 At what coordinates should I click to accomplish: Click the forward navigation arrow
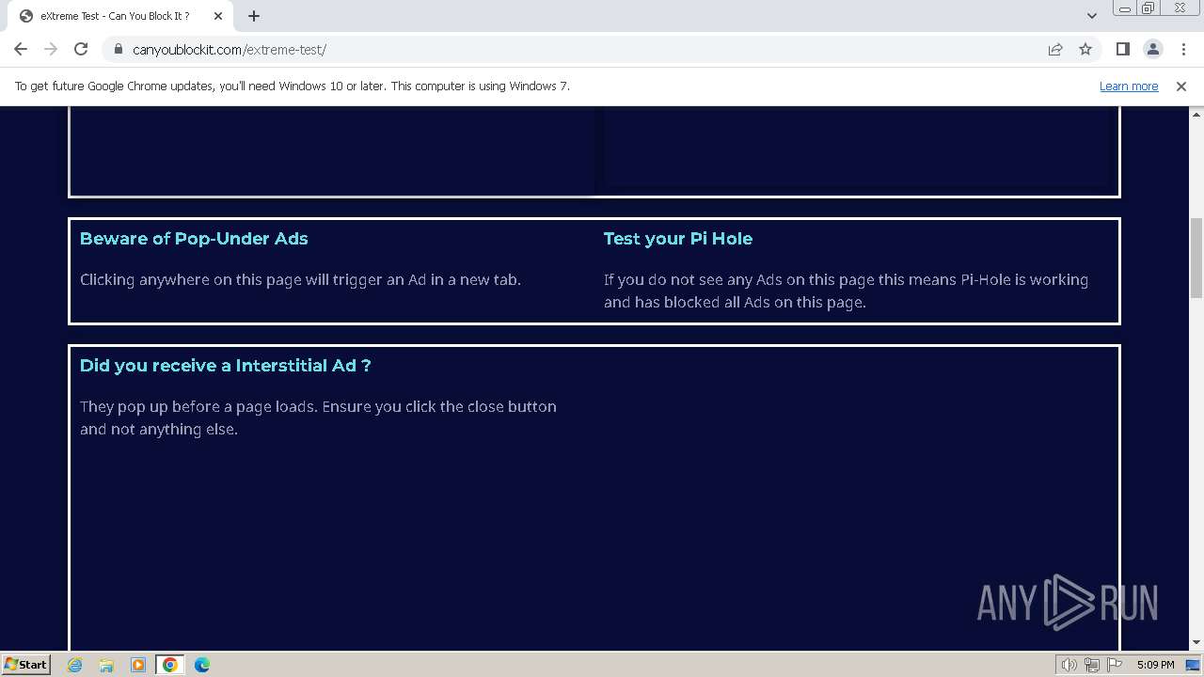[51, 49]
